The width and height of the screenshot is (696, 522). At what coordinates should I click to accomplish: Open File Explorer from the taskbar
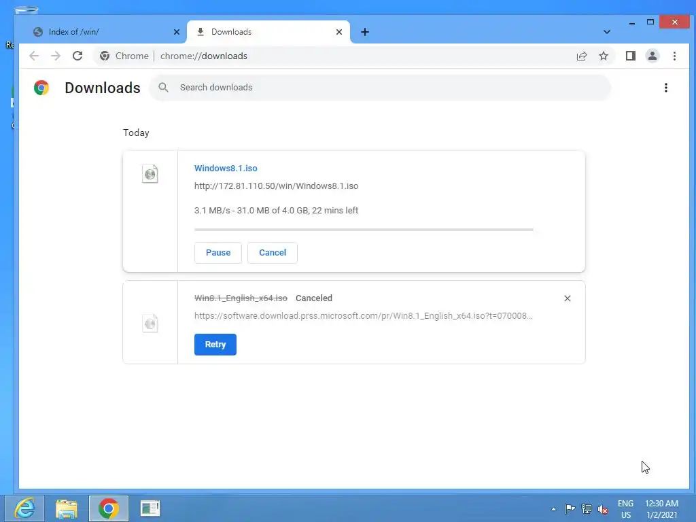tap(67, 508)
